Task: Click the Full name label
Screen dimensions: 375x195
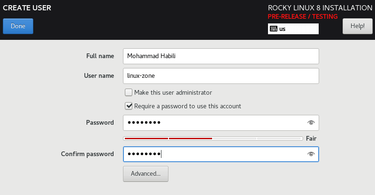Action: [100, 56]
